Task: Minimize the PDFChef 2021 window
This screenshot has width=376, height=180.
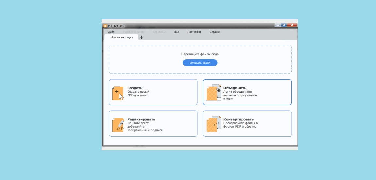Action: [x=278, y=25]
